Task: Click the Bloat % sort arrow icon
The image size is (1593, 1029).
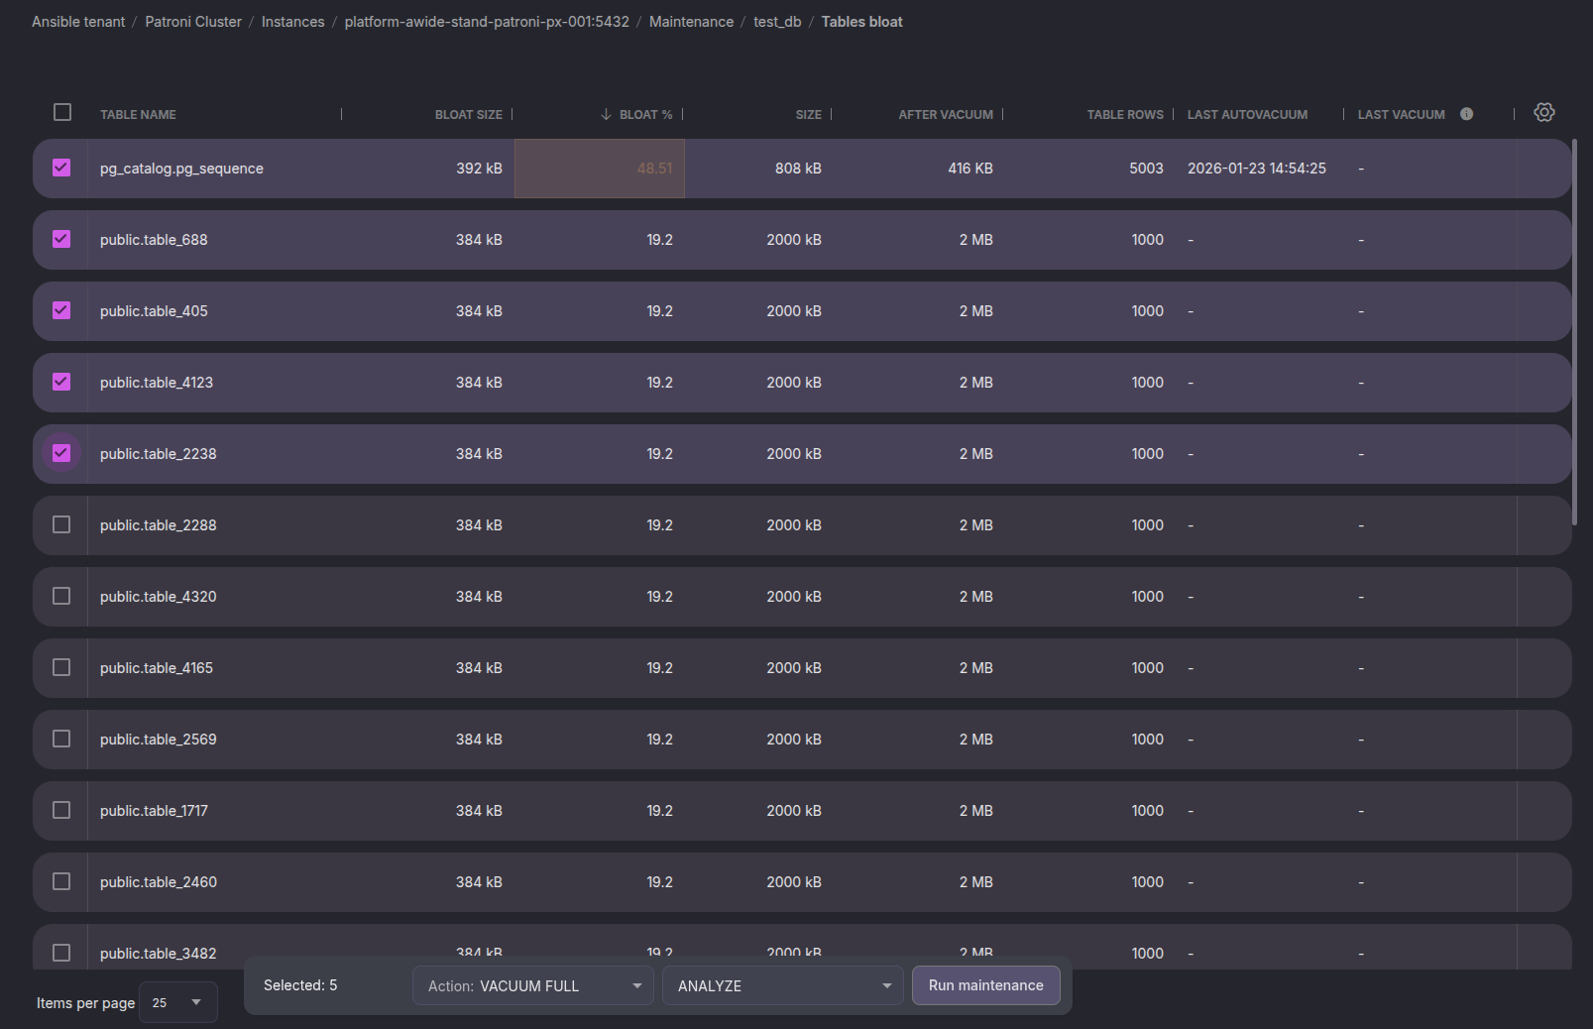Action: pos(606,115)
